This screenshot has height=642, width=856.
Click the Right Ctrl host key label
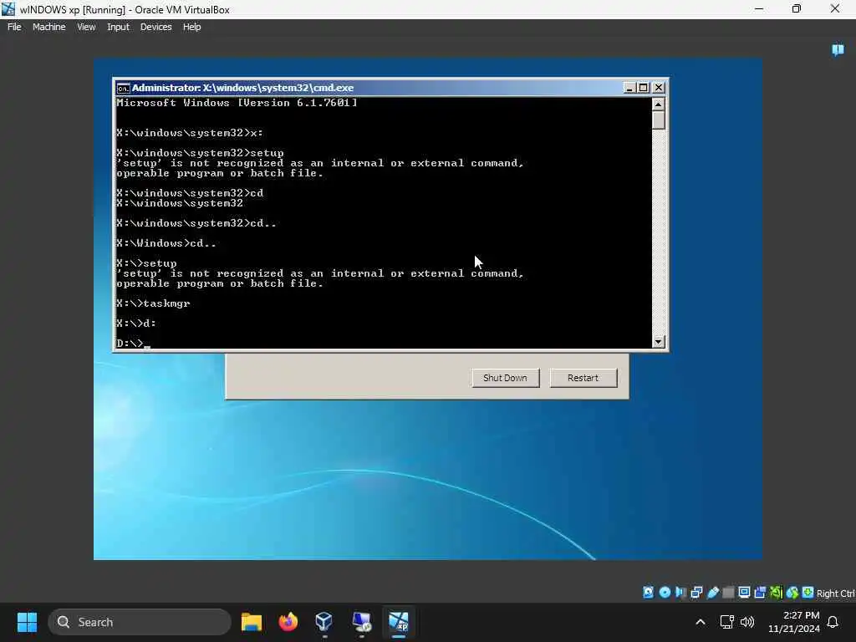(x=836, y=594)
